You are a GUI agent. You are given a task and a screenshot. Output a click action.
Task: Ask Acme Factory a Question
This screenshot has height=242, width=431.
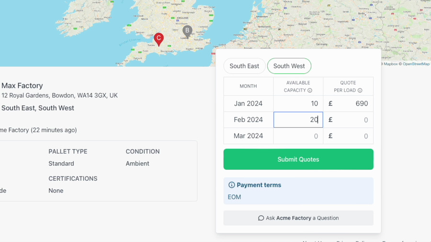point(298,218)
